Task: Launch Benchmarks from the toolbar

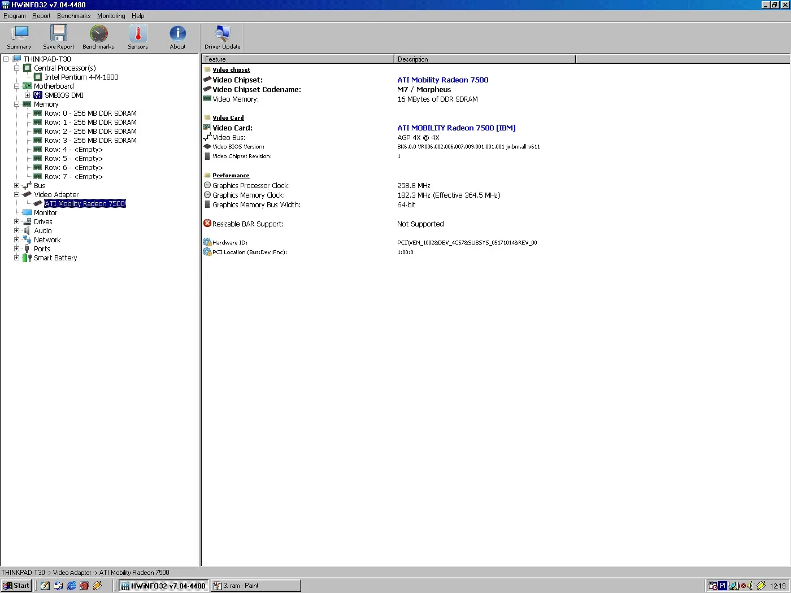Action: tap(98, 37)
